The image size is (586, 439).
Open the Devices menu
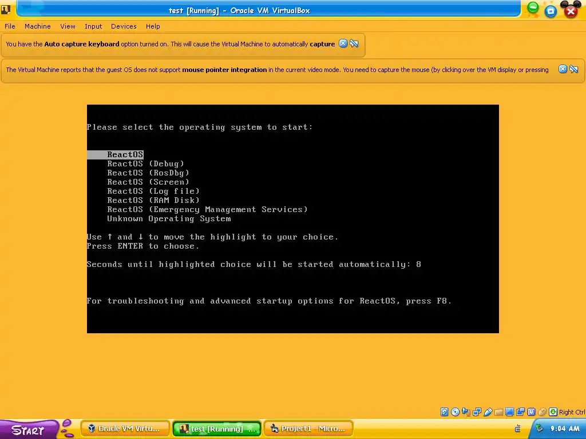click(124, 26)
